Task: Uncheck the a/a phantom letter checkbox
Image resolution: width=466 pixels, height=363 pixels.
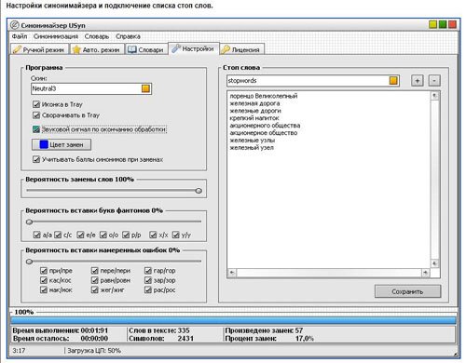Action: (37, 235)
